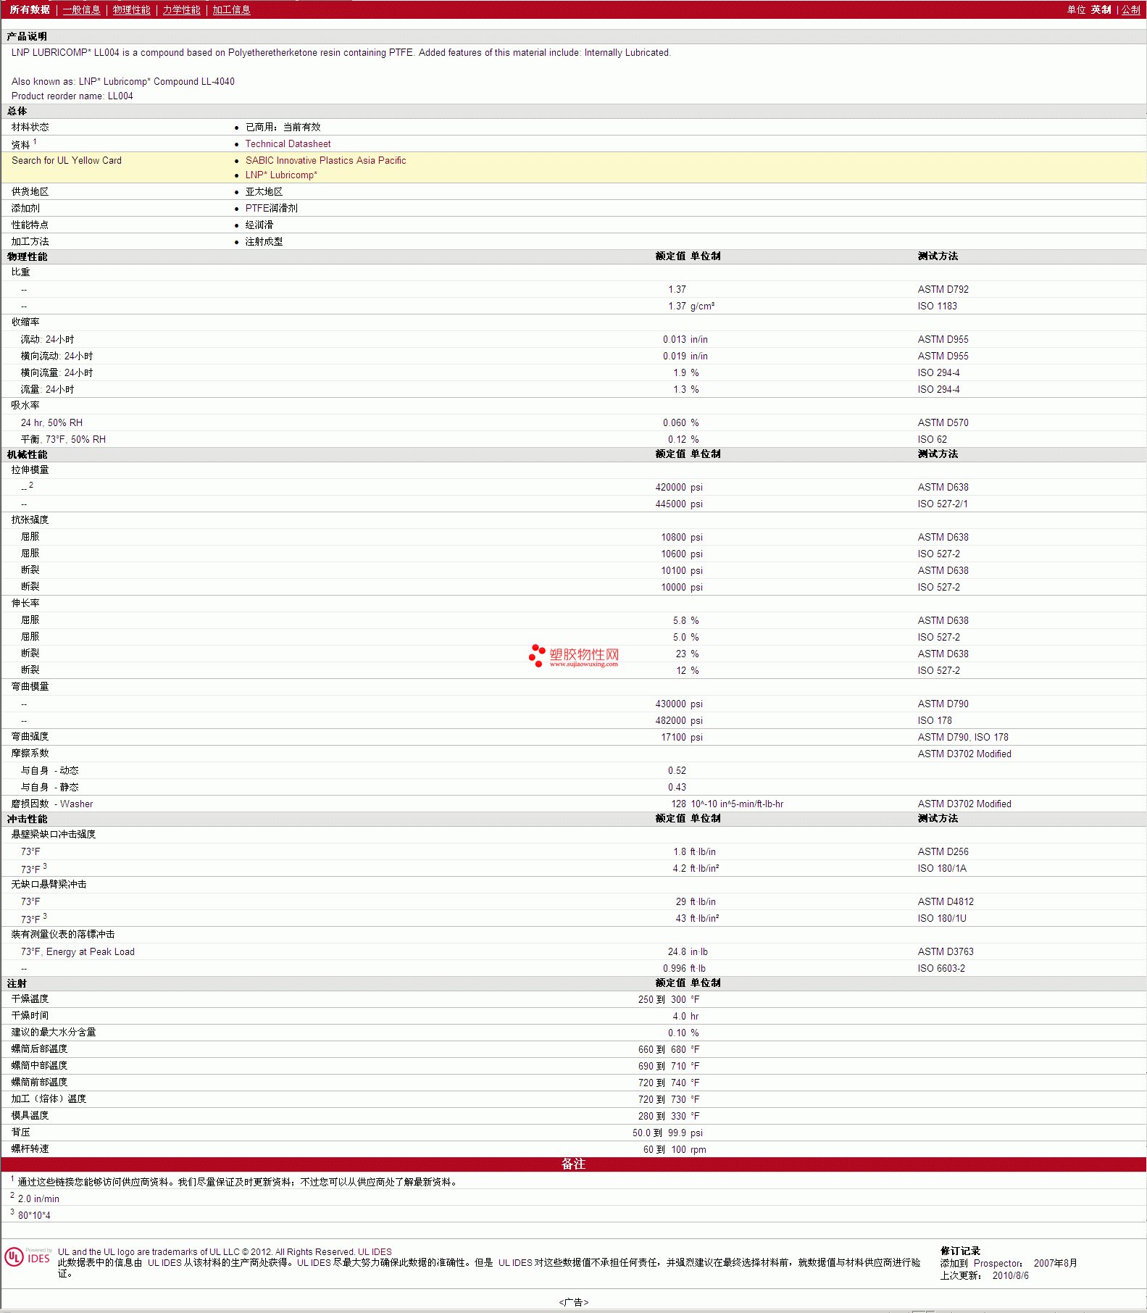Click the ASTM D4812 test method
This screenshot has width=1147, height=1313.
(946, 902)
